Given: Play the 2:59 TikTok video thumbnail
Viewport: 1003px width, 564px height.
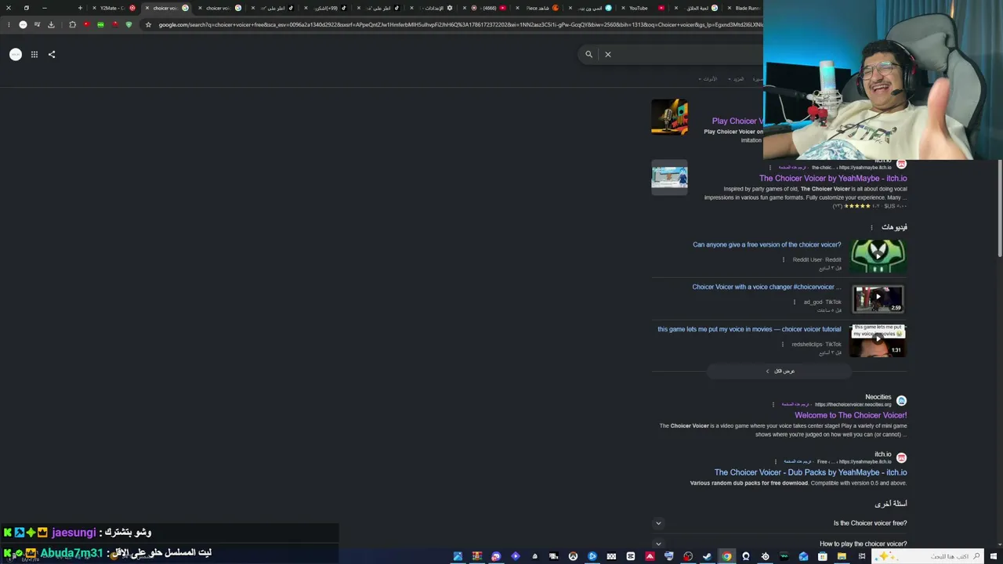Looking at the screenshot, I should click(x=878, y=298).
